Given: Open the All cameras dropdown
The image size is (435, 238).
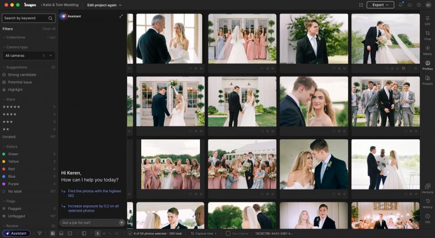Looking at the screenshot, I should 29,56.
